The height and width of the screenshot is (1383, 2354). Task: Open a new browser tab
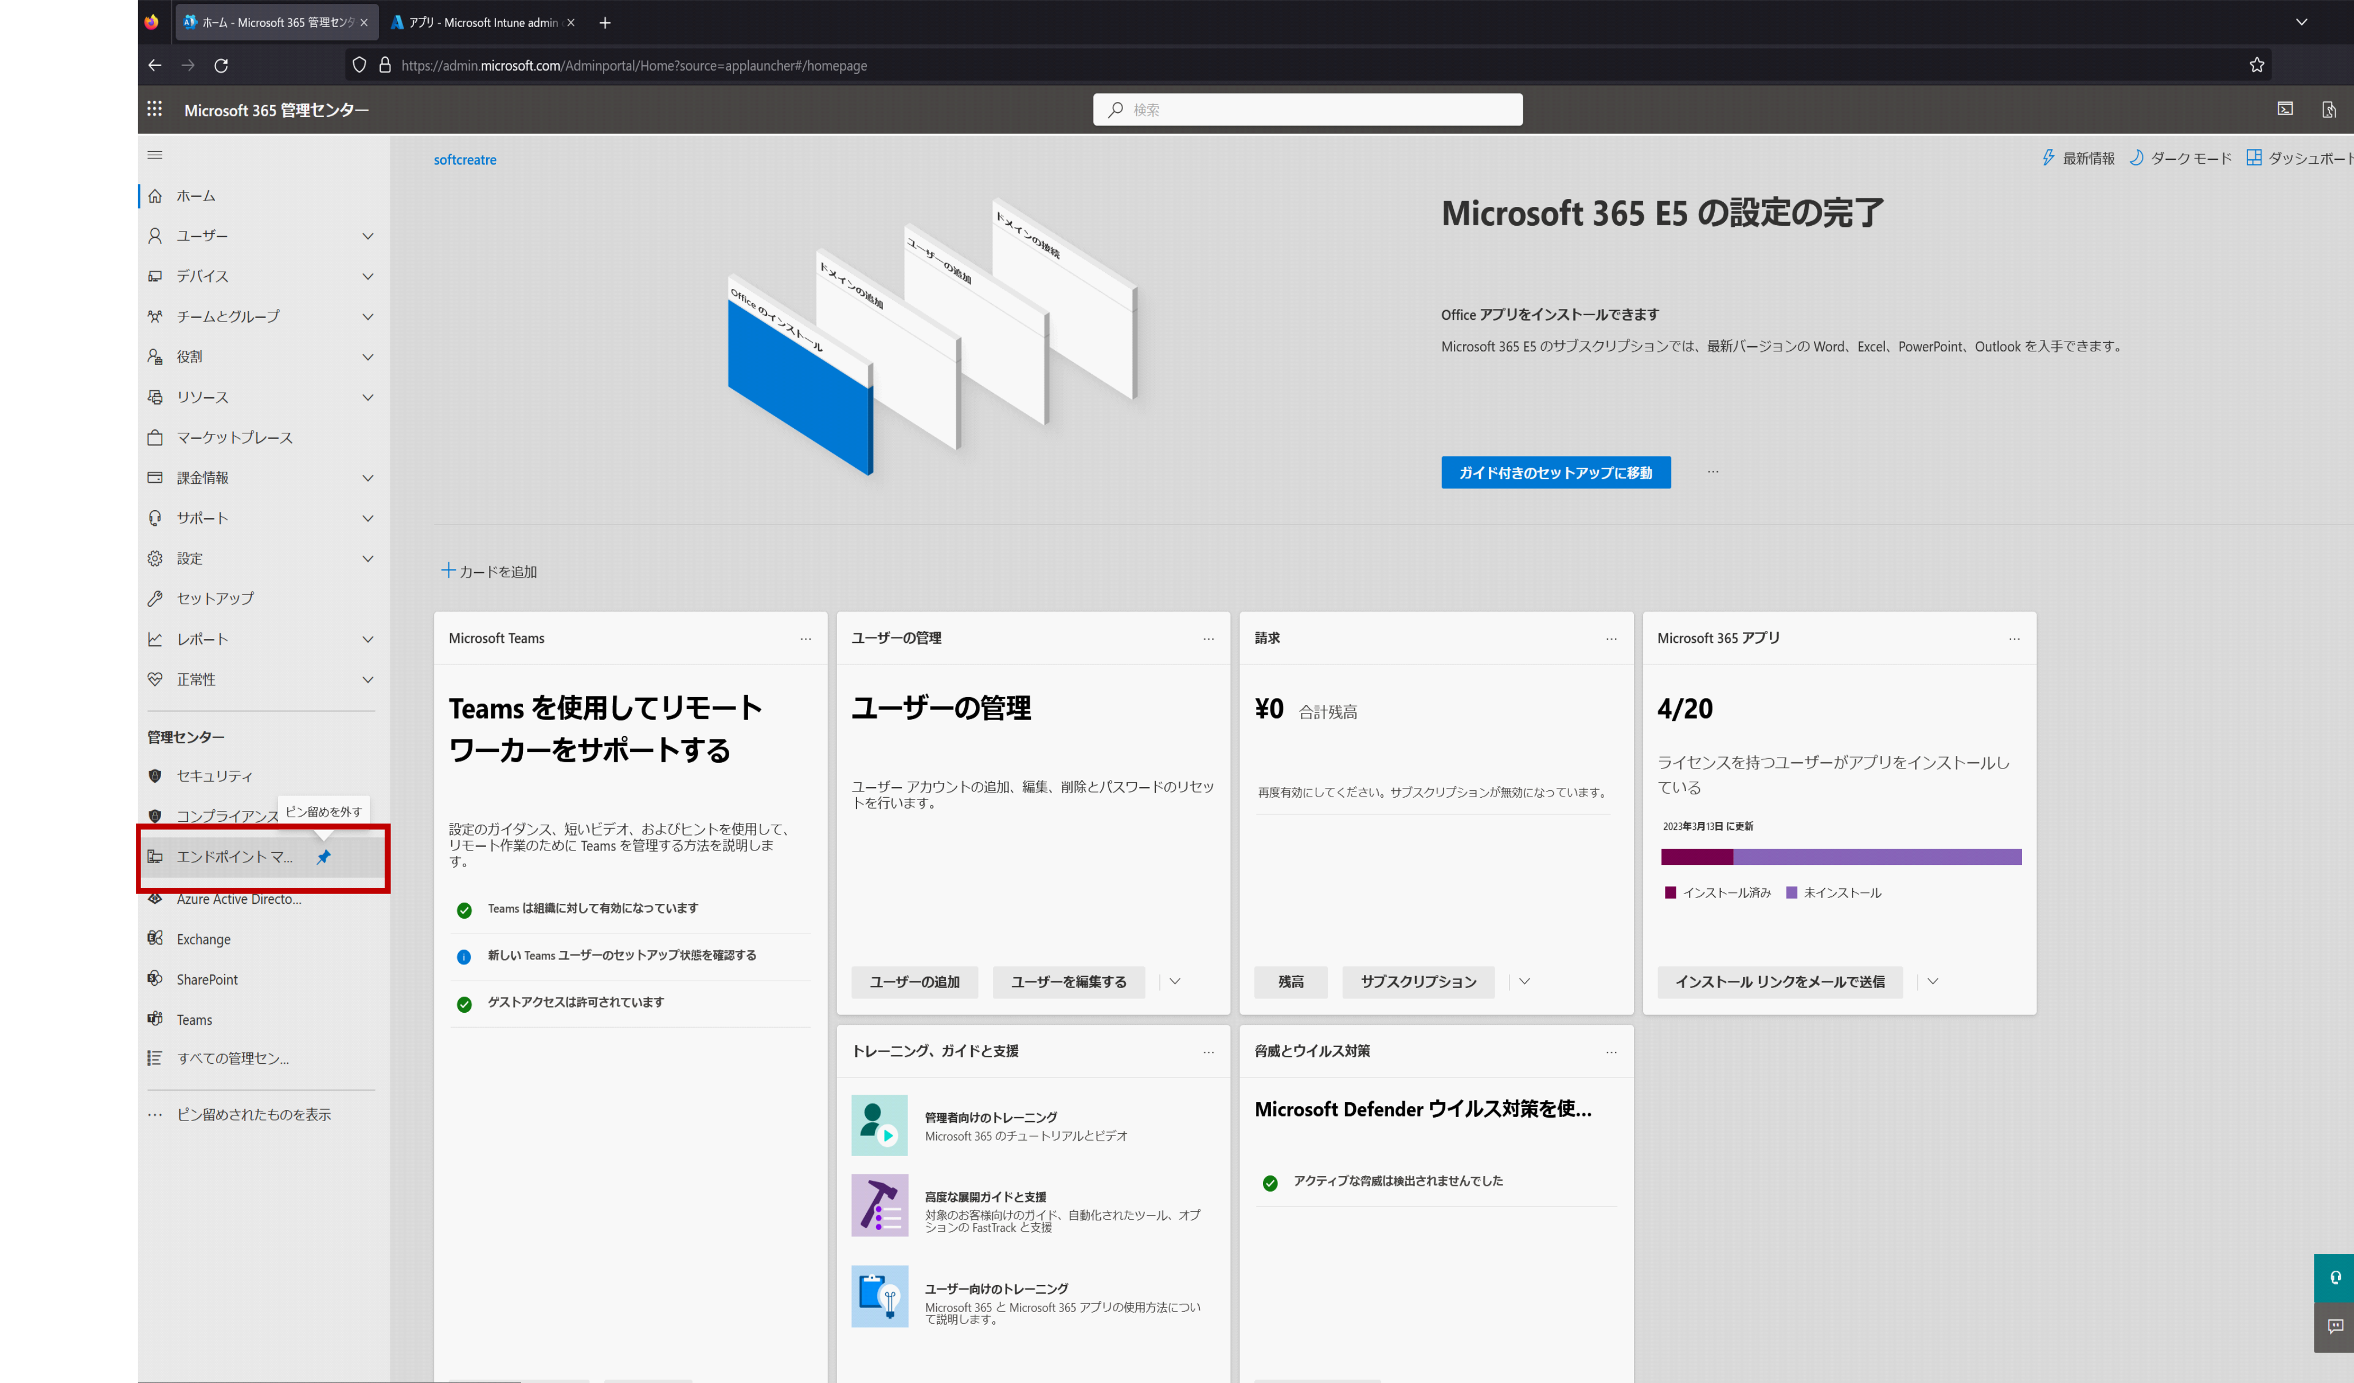pos(605,22)
